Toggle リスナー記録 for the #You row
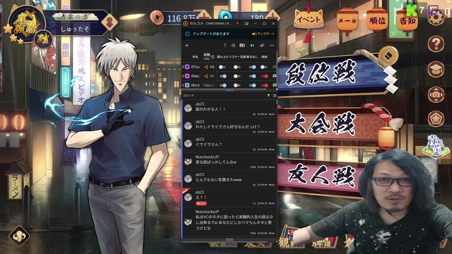This screenshot has width=452, height=254. coord(237,67)
